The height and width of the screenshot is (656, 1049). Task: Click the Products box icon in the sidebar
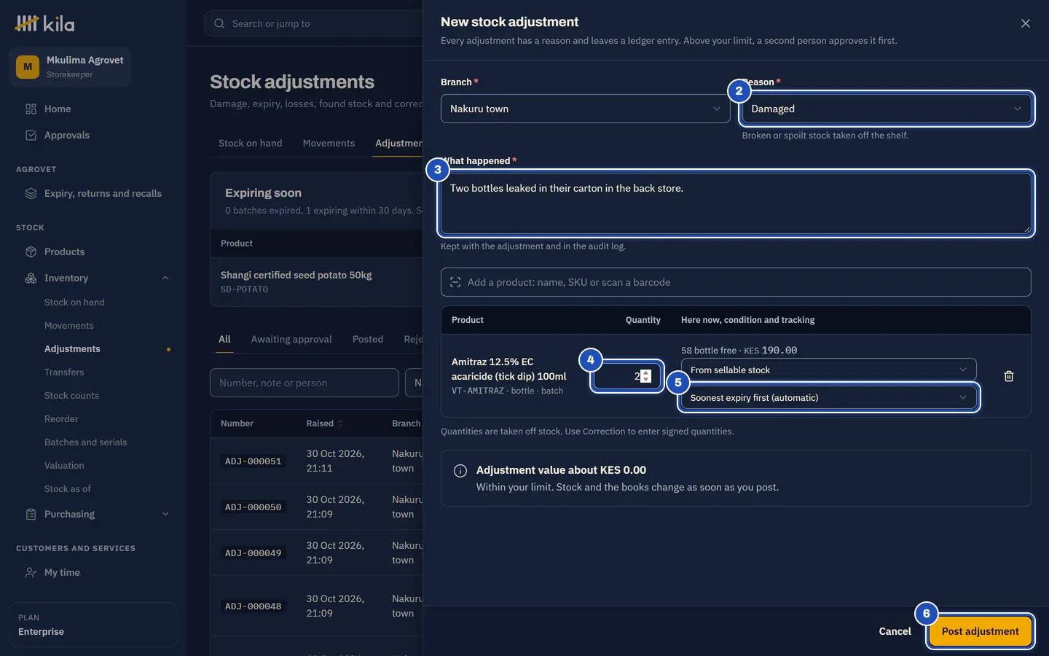(31, 251)
